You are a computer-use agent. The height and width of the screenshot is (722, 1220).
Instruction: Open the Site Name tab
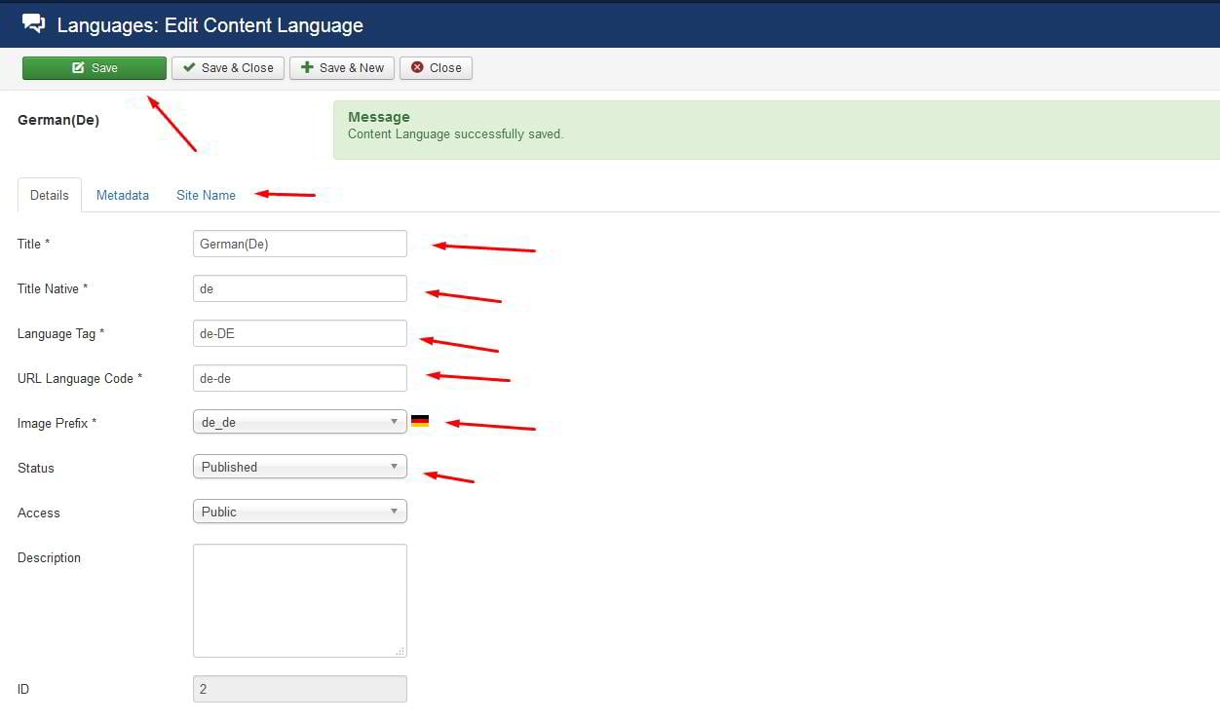coord(206,196)
